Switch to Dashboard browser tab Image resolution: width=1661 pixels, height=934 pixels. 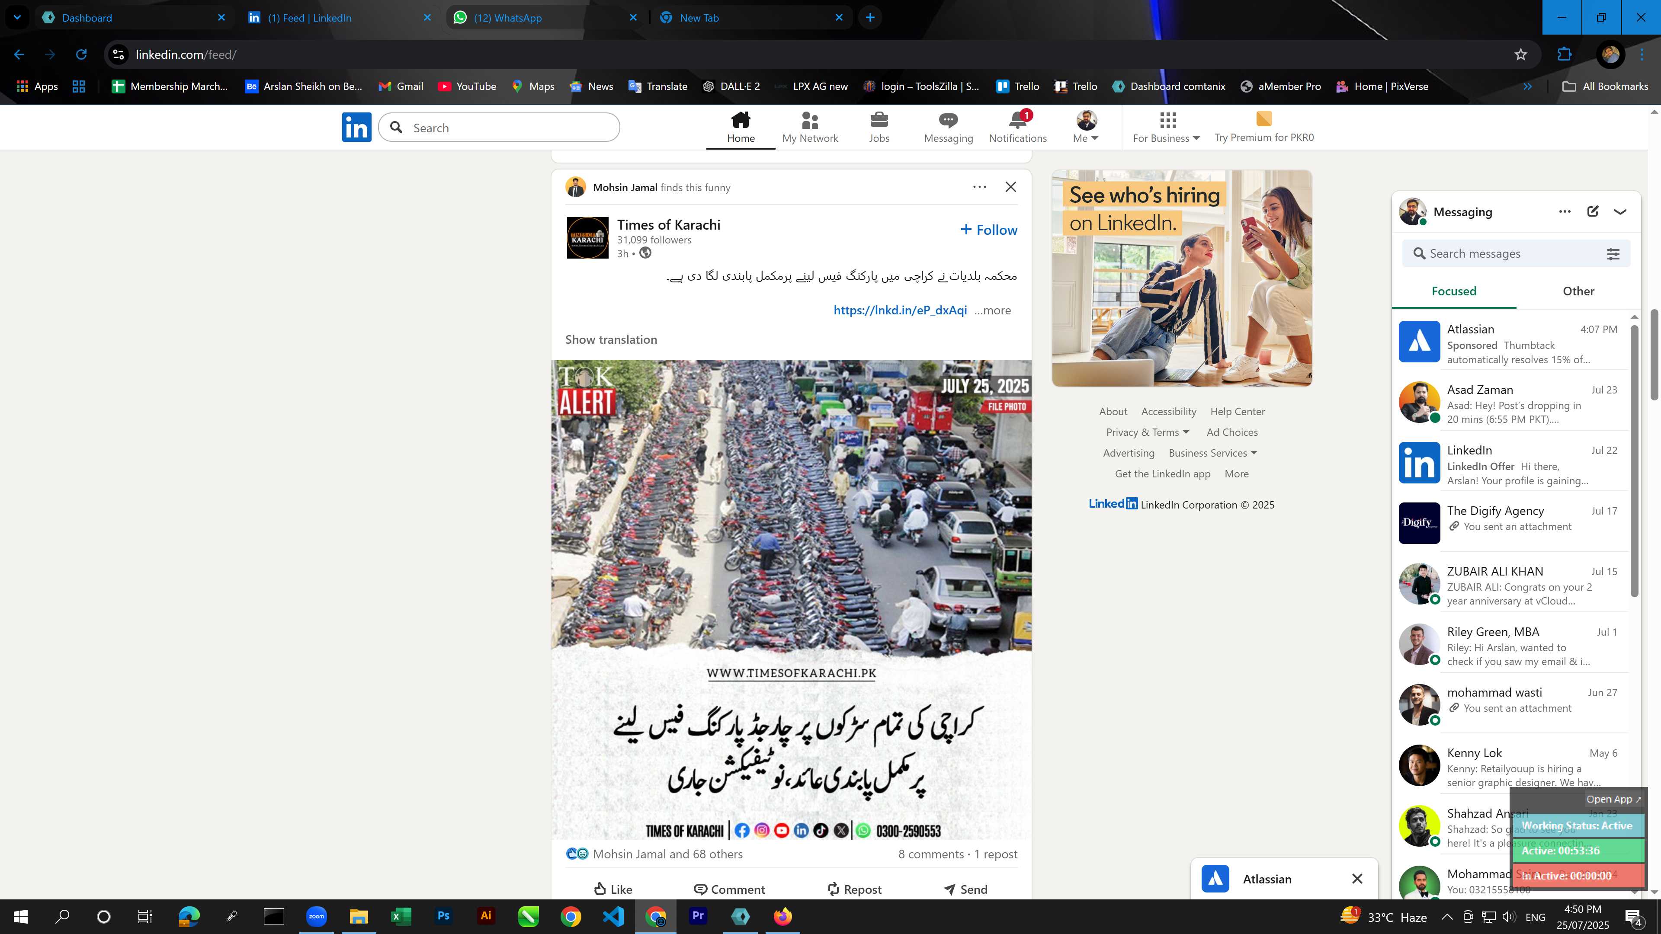point(134,17)
